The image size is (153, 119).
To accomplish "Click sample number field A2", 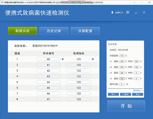I will point(48,71).
